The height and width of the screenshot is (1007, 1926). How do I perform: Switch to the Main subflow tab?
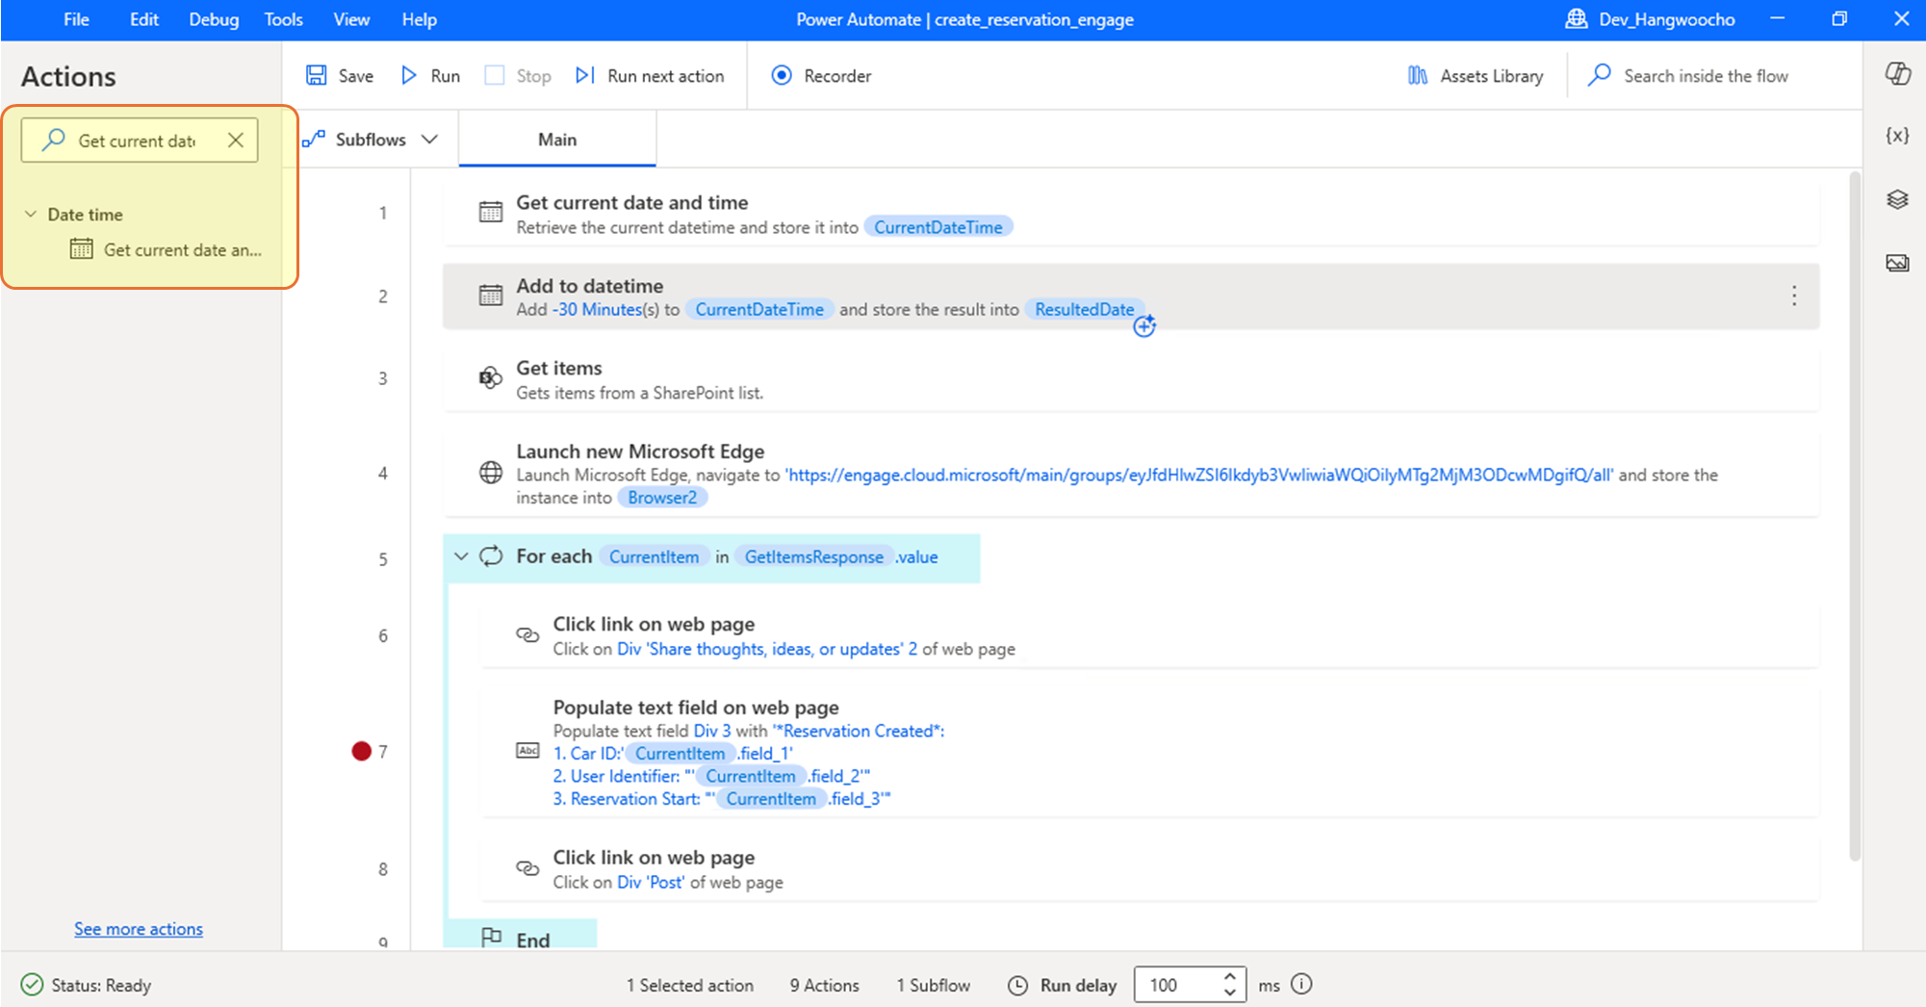[557, 140]
